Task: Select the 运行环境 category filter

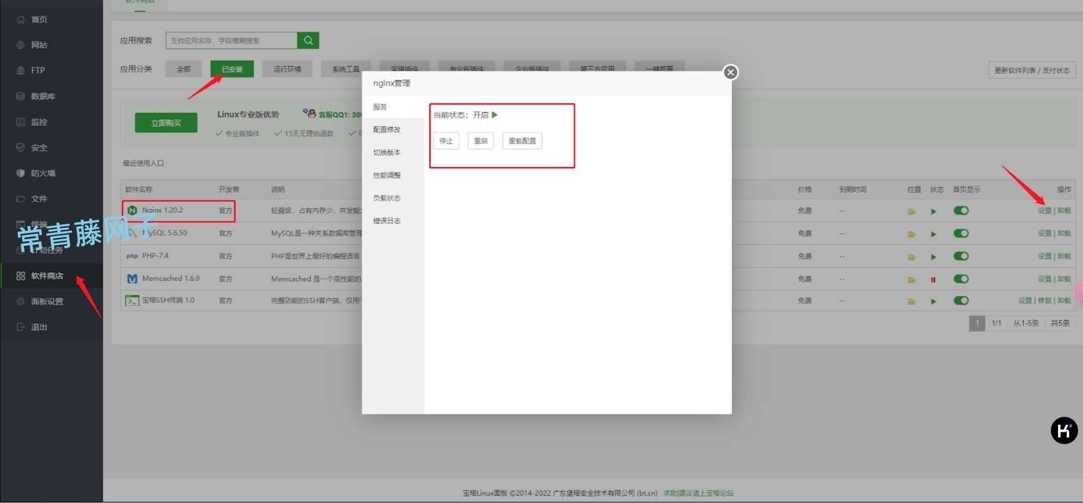Action: point(287,69)
